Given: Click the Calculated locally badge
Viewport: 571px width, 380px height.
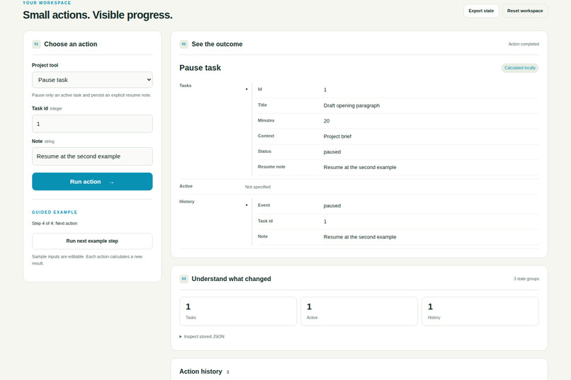Looking at the screenshot, I should point(520,68).
